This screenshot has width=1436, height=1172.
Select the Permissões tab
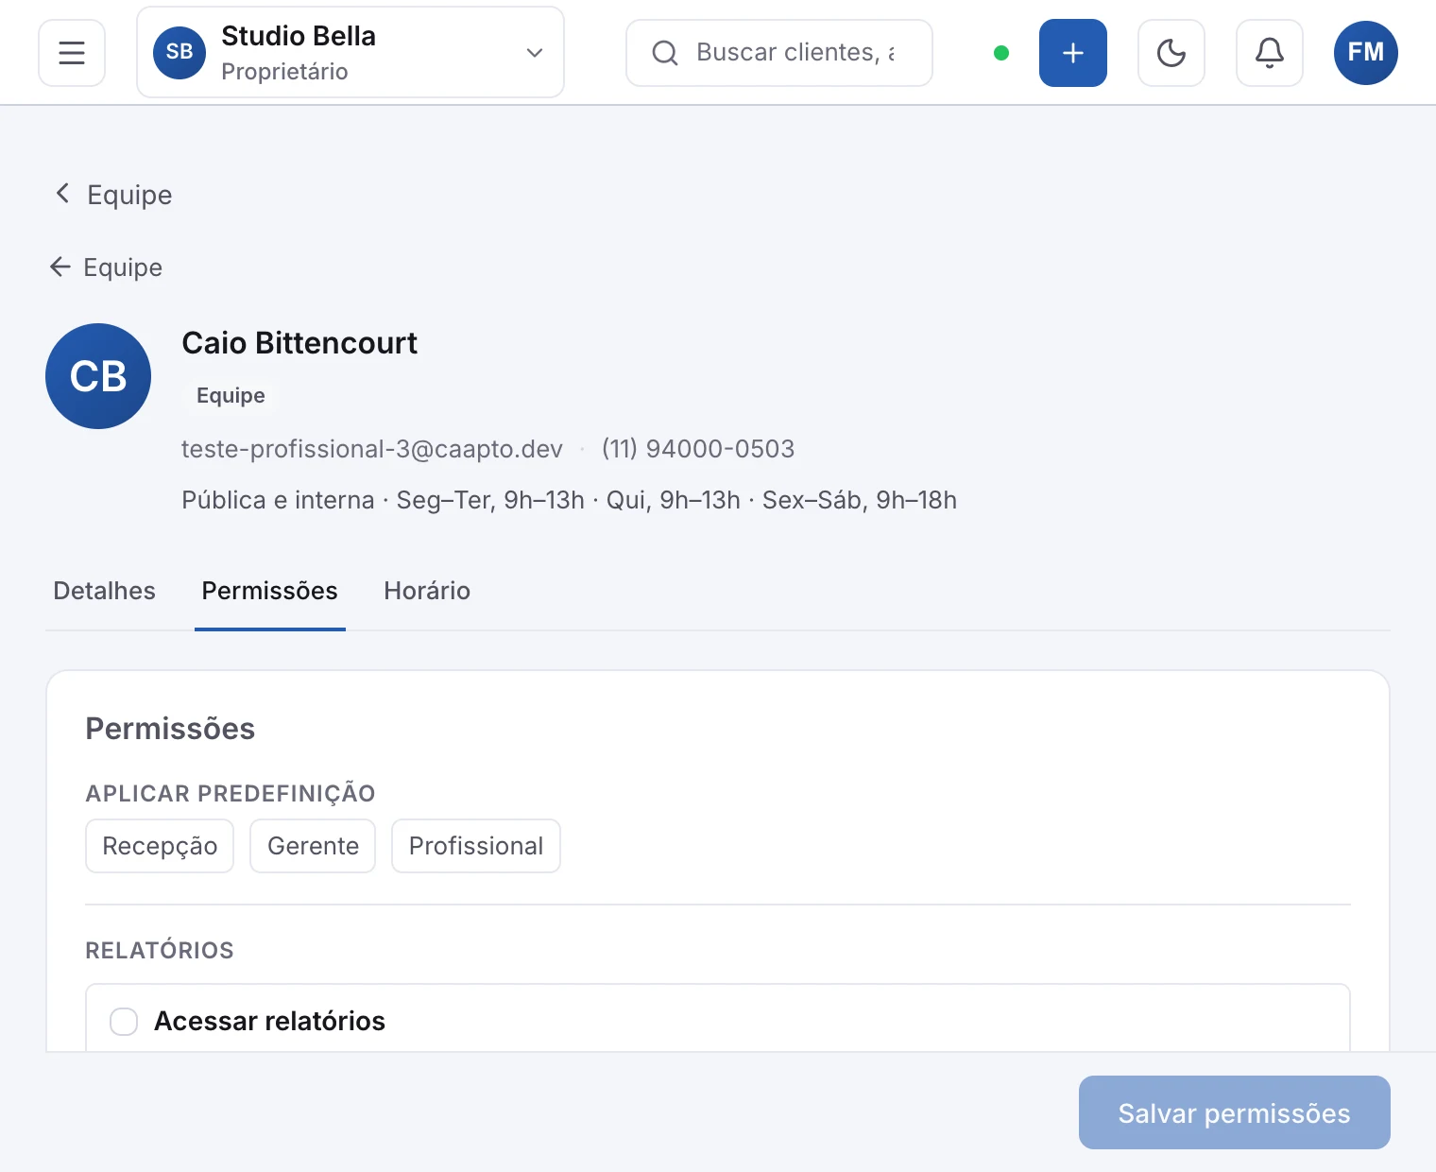(270, 591)
